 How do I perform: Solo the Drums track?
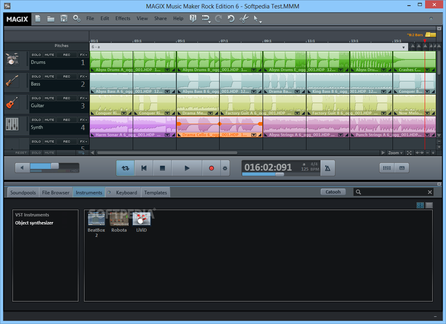(36, 55)
